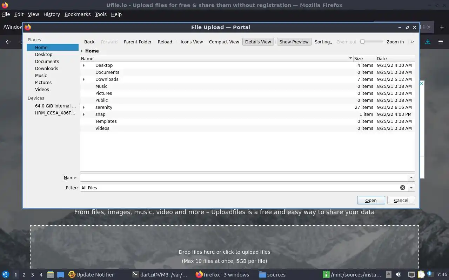Reload the folder listing
The image size is (449, 280).
tap(165, 42)
